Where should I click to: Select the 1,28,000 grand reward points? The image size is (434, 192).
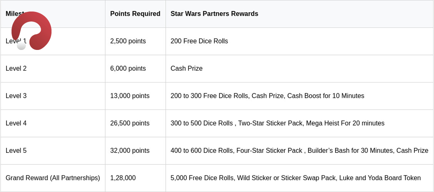[123, 178]
